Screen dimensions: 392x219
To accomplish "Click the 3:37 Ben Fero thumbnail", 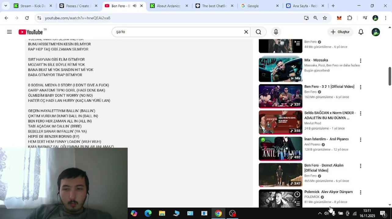I will tap(280, 96).
